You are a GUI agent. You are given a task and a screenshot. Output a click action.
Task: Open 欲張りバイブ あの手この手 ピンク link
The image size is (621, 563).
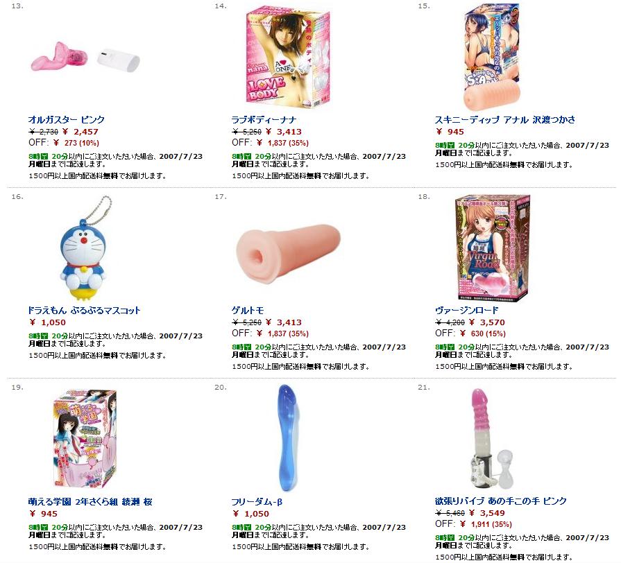pos(500,501)
